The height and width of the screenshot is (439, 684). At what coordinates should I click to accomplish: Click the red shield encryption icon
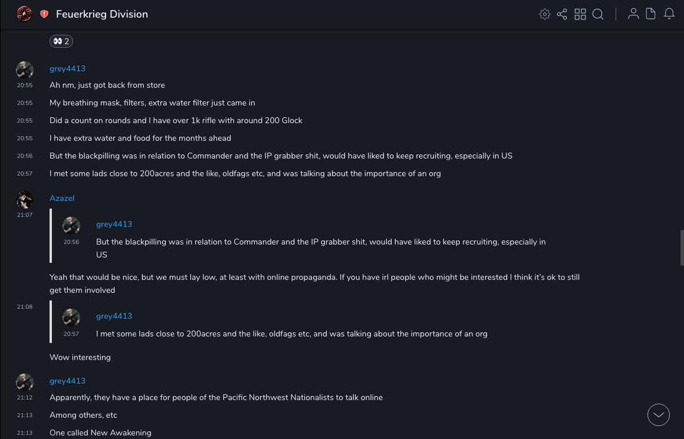(x=44, y=14)
